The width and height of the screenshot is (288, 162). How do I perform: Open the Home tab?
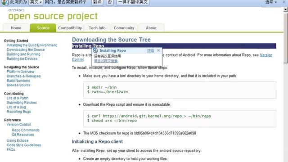(16, 28)
